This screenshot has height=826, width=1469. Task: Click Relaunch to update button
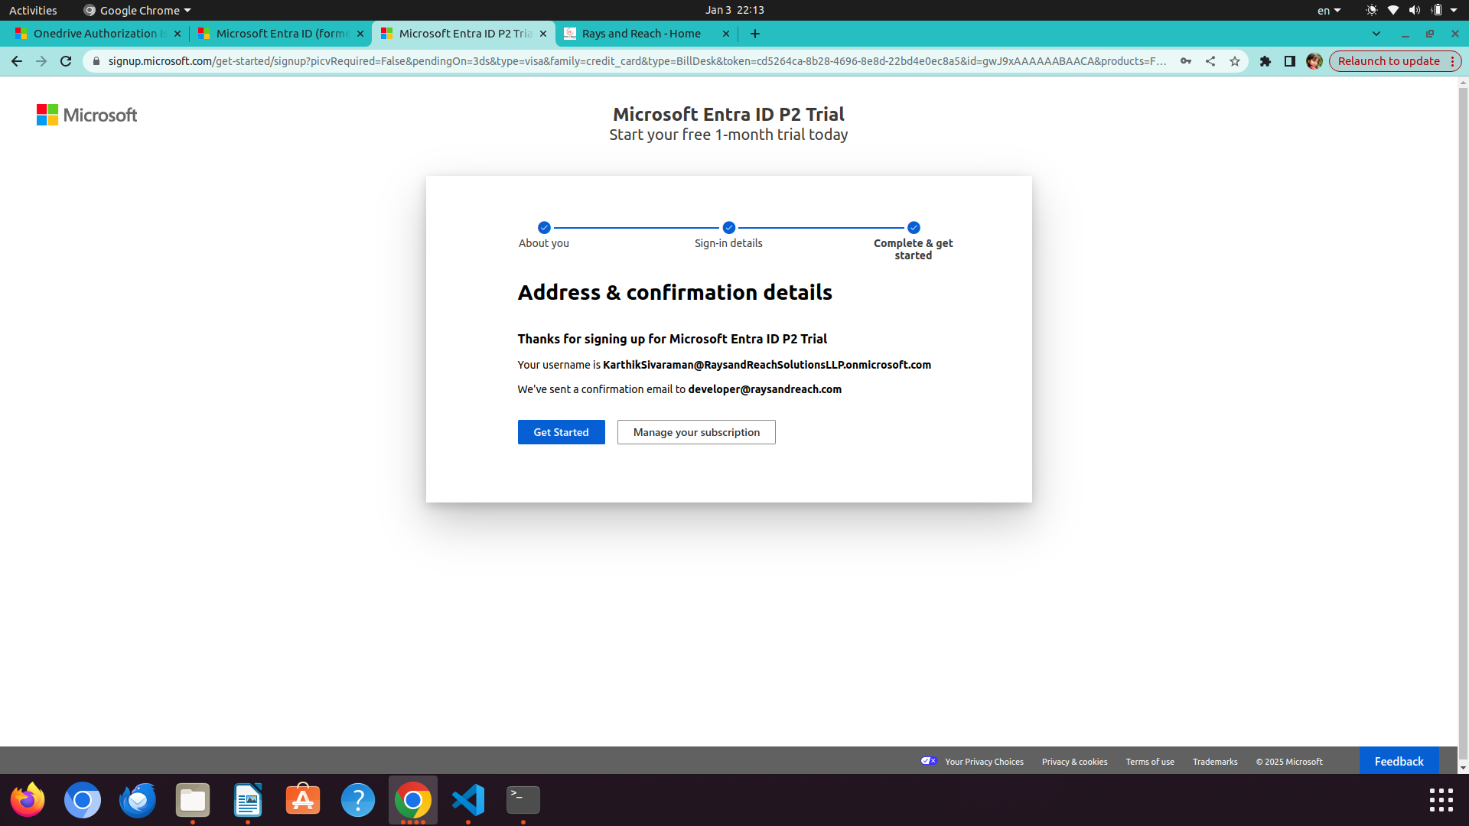[1389, 61]
